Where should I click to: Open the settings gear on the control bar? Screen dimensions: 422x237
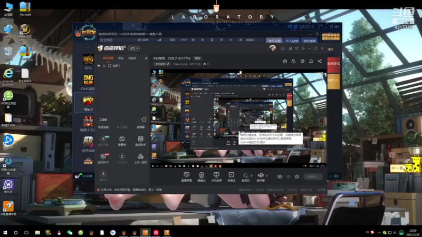click(297, 176)
